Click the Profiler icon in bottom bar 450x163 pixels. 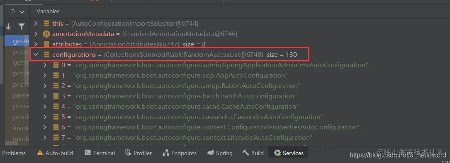click(128, 153)
